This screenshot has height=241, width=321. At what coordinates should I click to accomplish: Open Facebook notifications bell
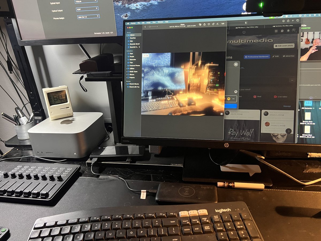tap(288, 31)
